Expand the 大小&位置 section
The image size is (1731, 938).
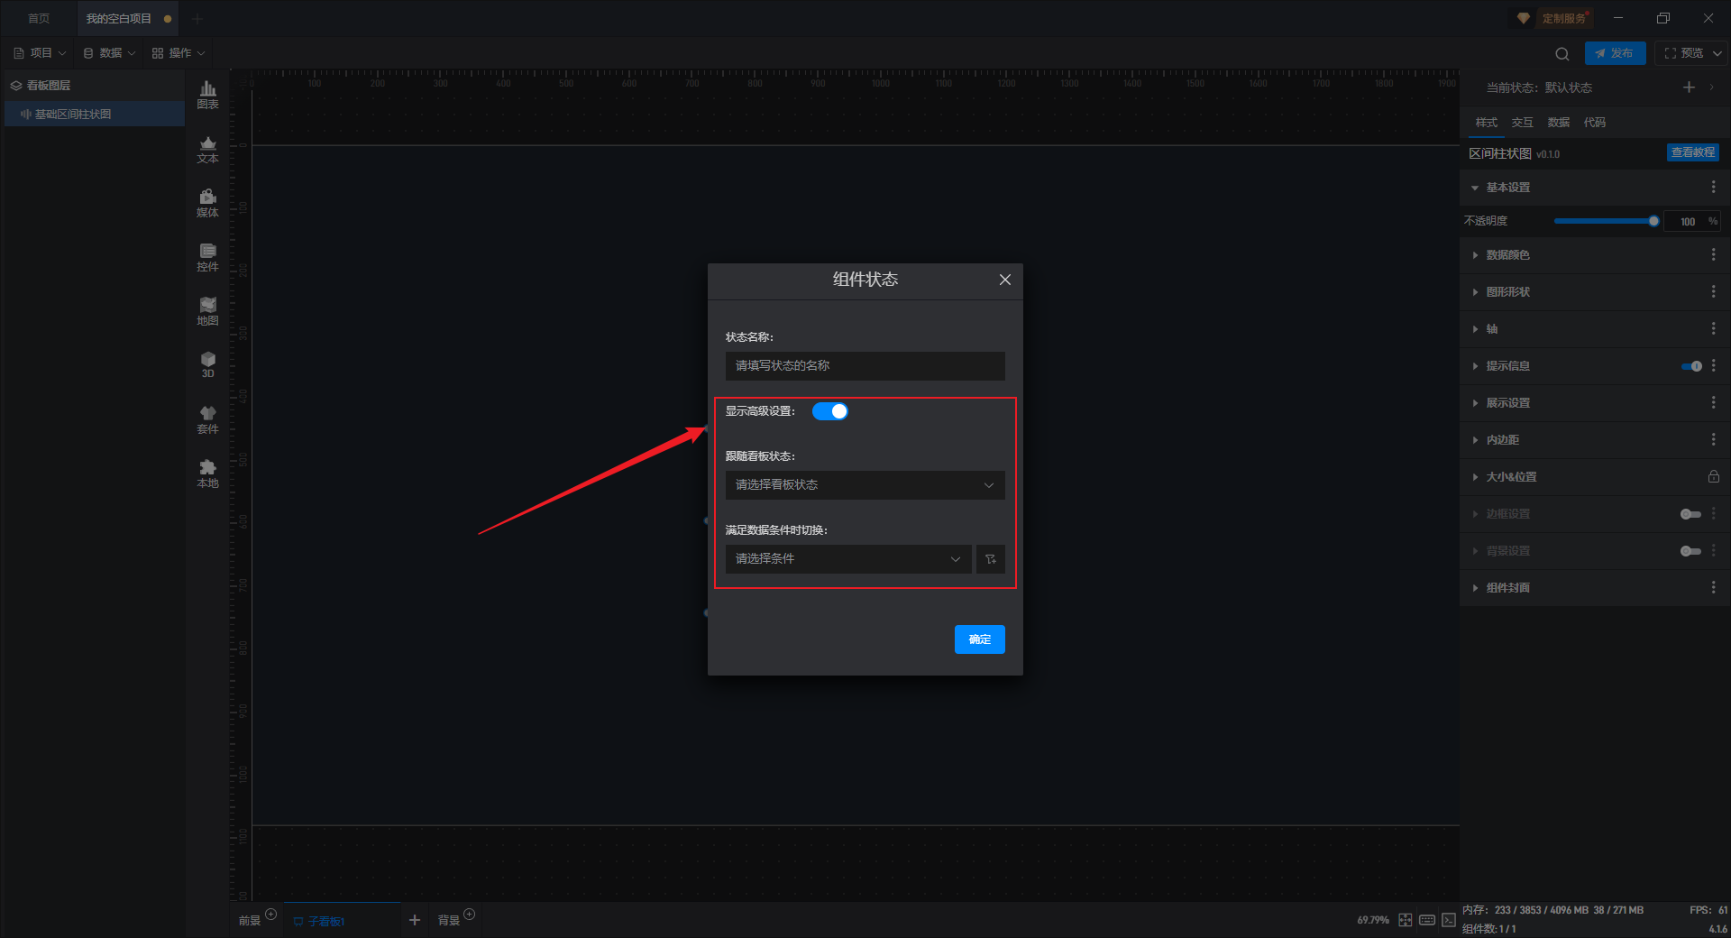point(1475,477)
